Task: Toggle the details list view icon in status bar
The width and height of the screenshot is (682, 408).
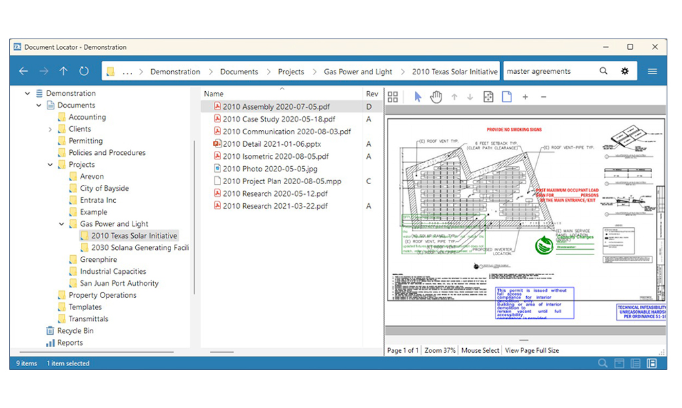Action: click(635, 363)
